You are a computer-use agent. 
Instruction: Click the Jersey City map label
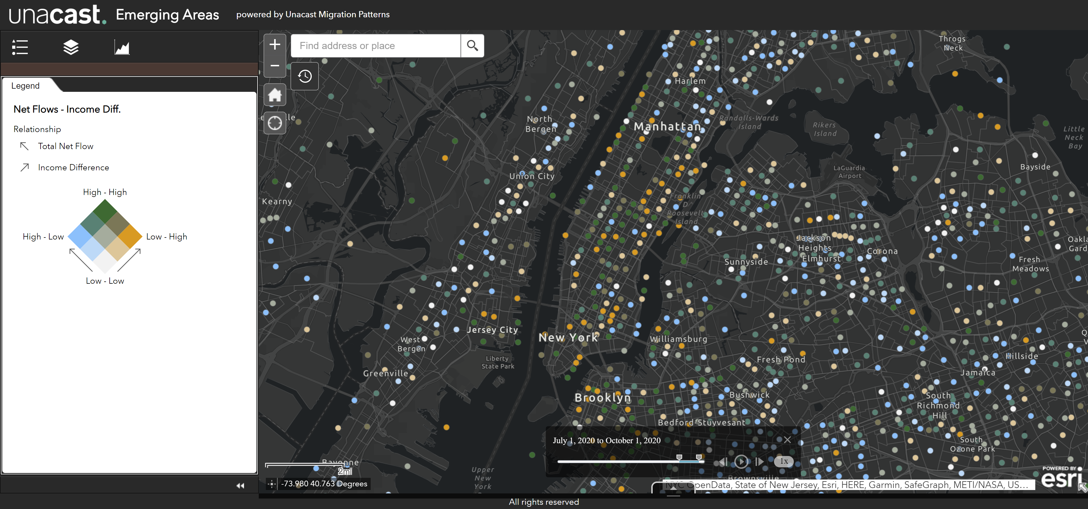coord(493,330)
